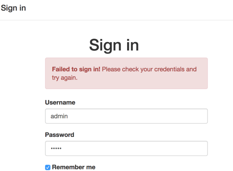Screen dimensions: 233x171
Task: Click the Password field label
Action: (59, 135)
